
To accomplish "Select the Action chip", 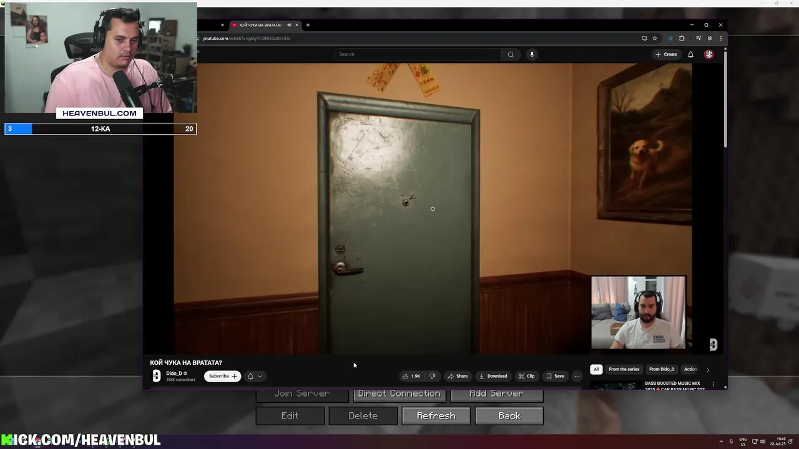I will [690, 369].
